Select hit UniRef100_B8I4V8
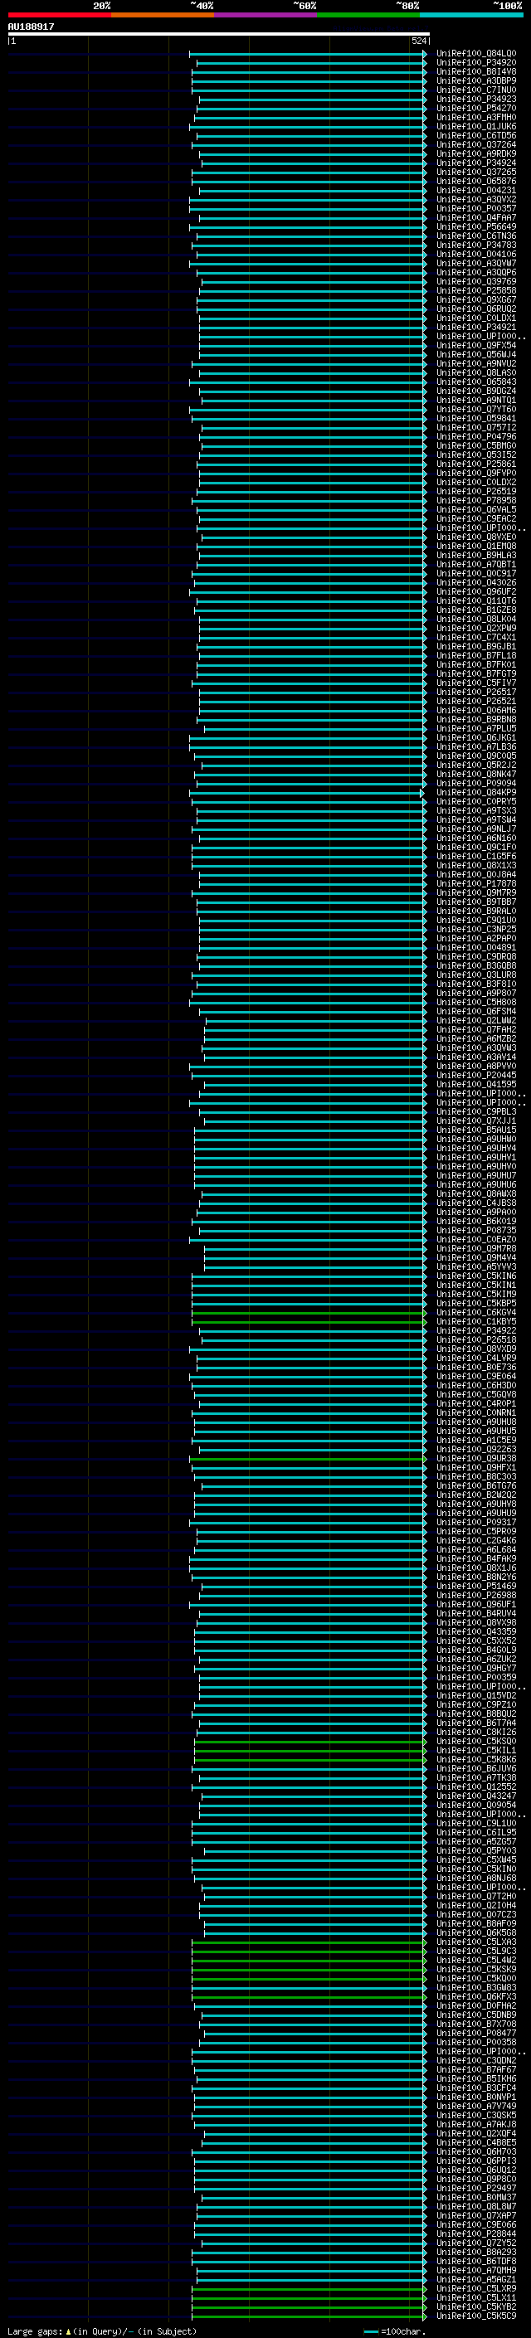This screenshot has height=2338, width=531. 476,71
